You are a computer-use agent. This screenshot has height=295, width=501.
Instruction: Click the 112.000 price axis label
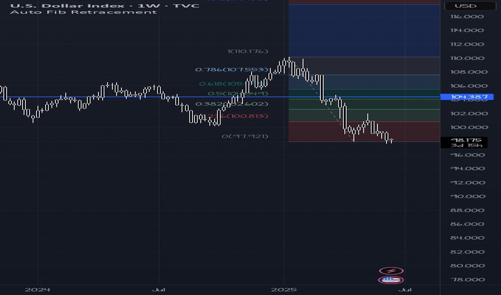click(467, 45)
